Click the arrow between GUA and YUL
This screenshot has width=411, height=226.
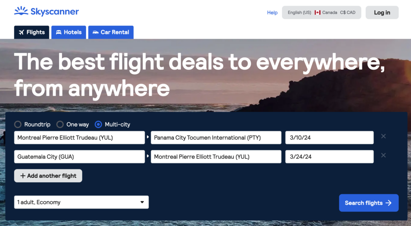pos(148,157)
